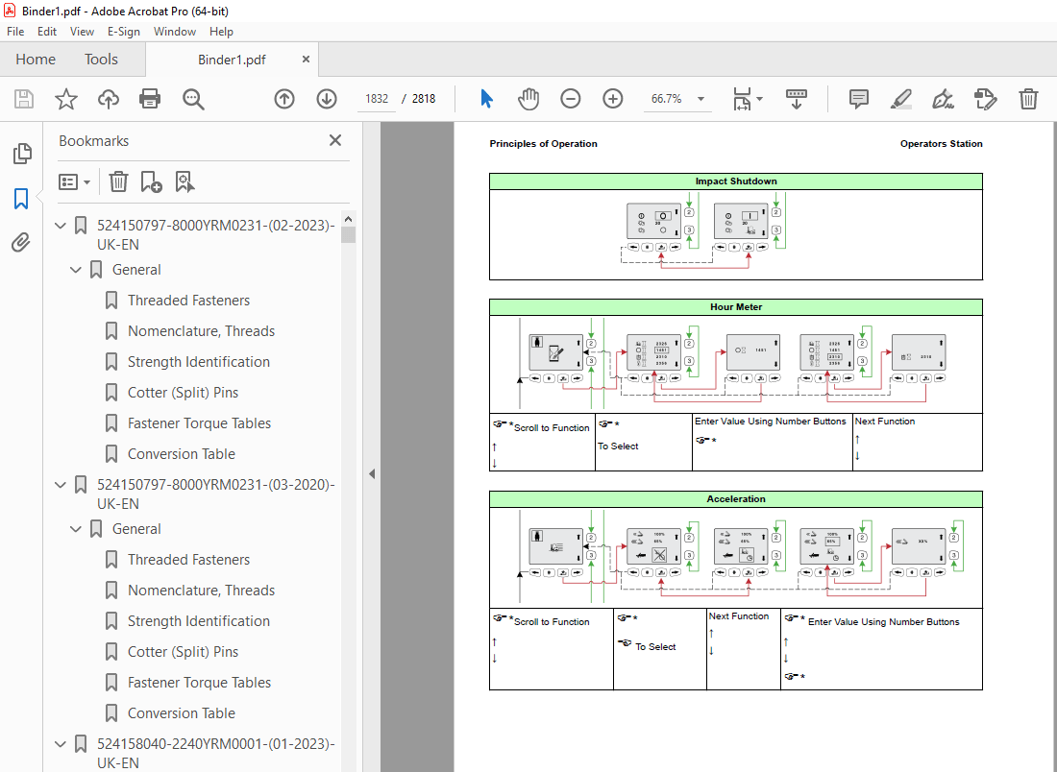Select the arrow selection tool

tap(486, 99)
